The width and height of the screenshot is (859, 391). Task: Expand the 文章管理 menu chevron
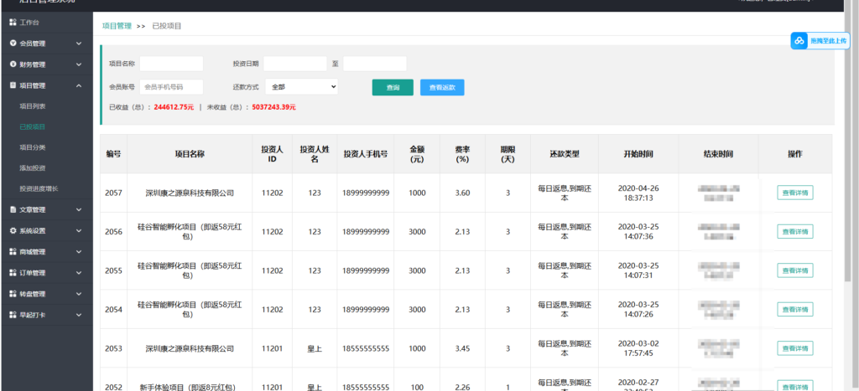click(79, 209)
